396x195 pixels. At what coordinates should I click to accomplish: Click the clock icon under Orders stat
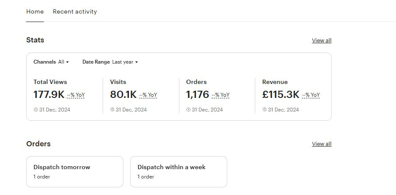189,110
